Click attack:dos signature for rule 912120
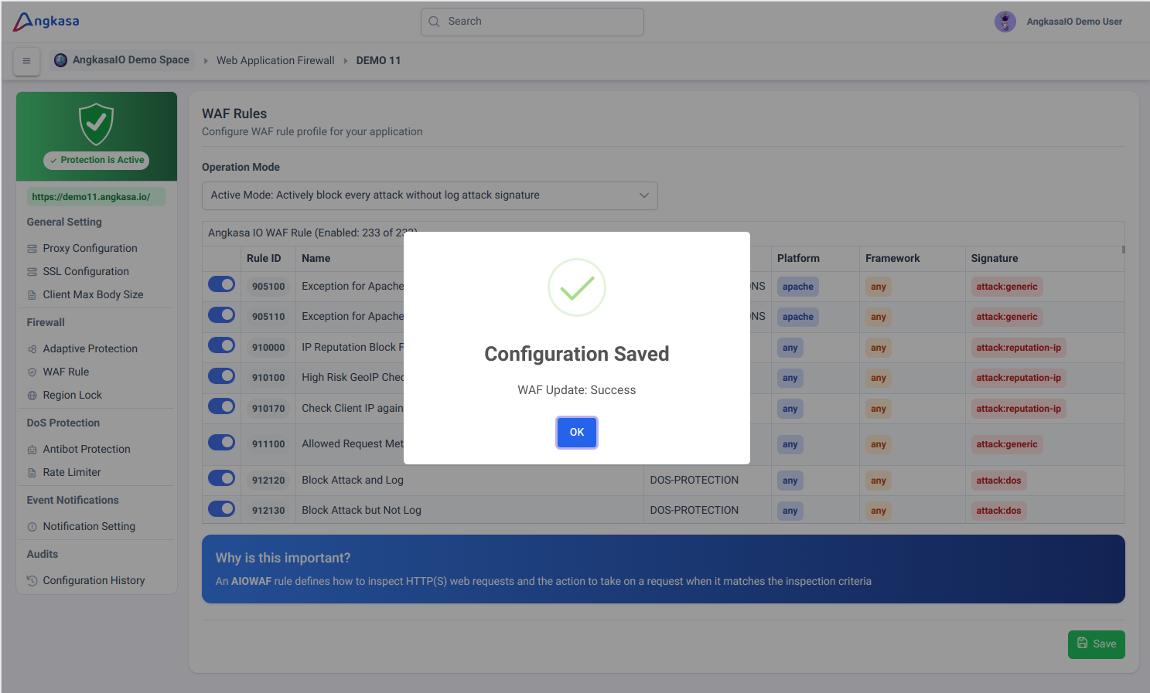The width and height of the screenshot is (1150, 693). (x=998, y=481)
